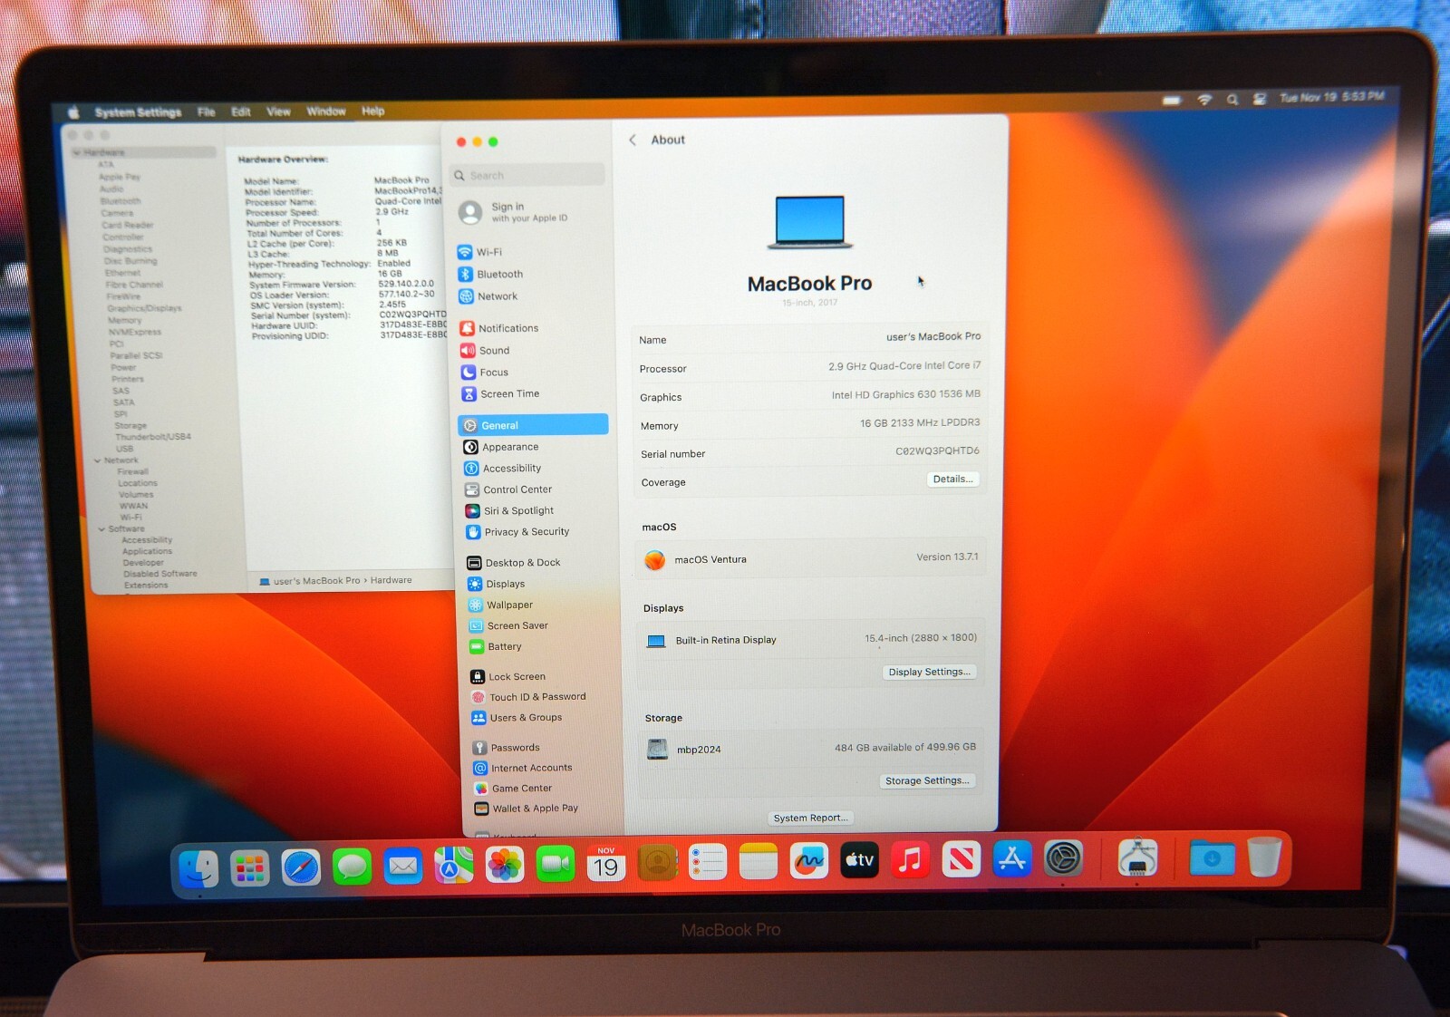Click the Coverage Details button
The height and width of the screenshot is (1017, 1450).
pyautogui.click(x=952, y=479)
